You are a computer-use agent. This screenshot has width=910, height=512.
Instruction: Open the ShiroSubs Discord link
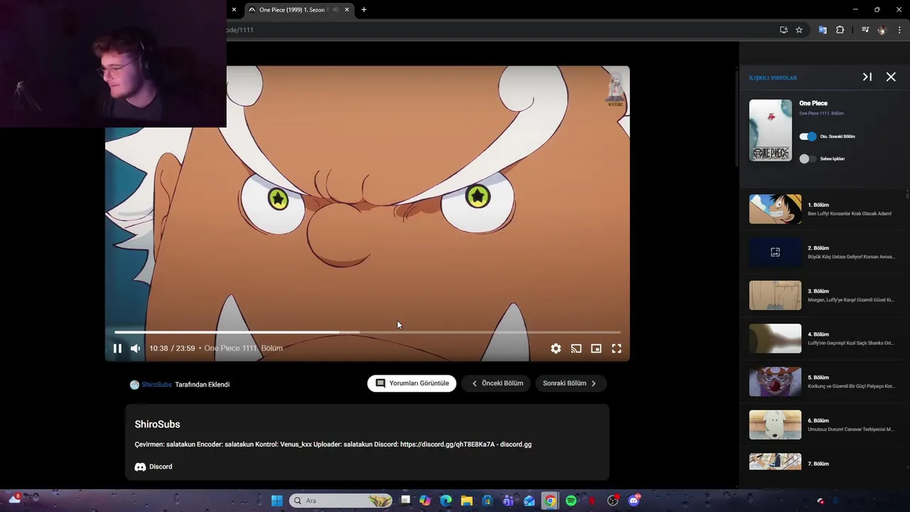click(x=154, y=466)
